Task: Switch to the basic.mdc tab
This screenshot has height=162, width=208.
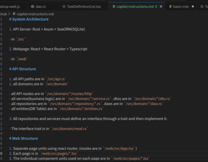Action: (x=181, y=7)
